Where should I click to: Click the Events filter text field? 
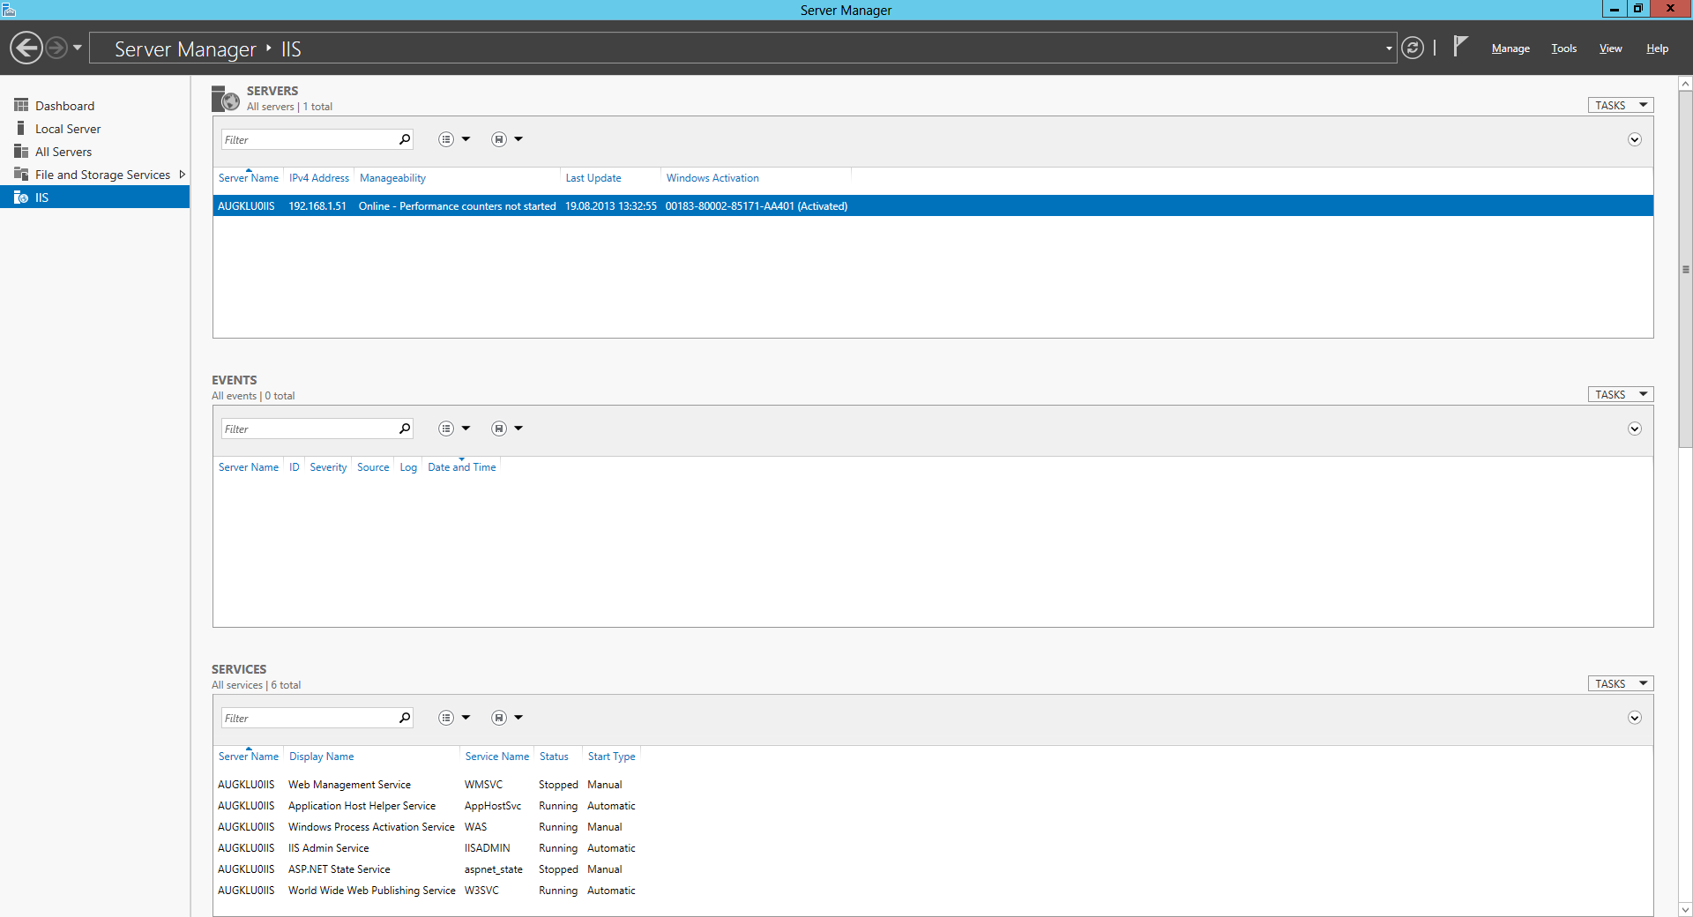point(309,429)
